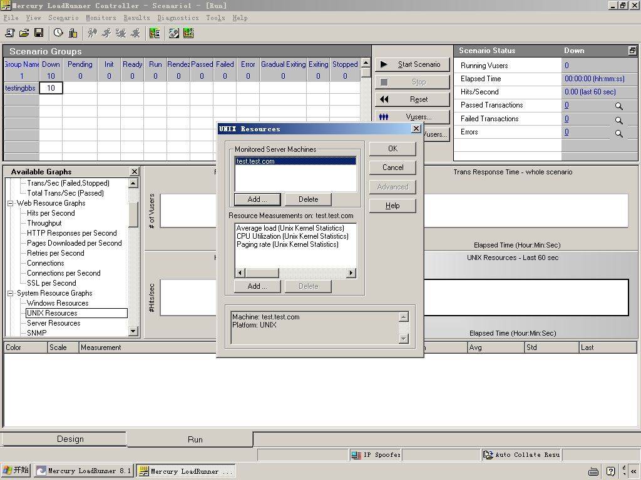Click the help question icon in tray

[x=610, y=471]
